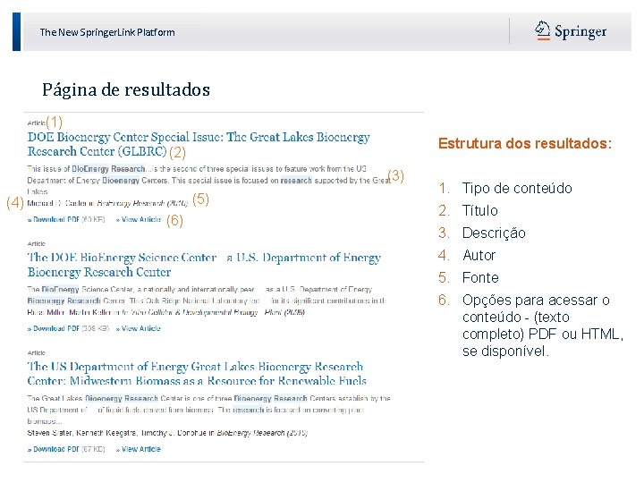
Task: Click the 'Opções para acessar o conteúdo' item
Action: pyautogui.click(x=543, y=326)
